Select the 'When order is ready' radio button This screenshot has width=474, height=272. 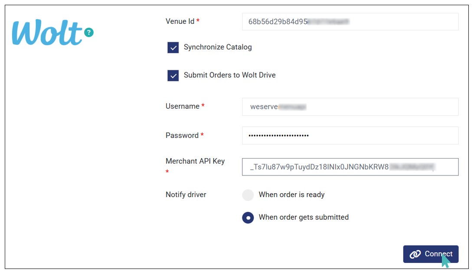[248, 195]
